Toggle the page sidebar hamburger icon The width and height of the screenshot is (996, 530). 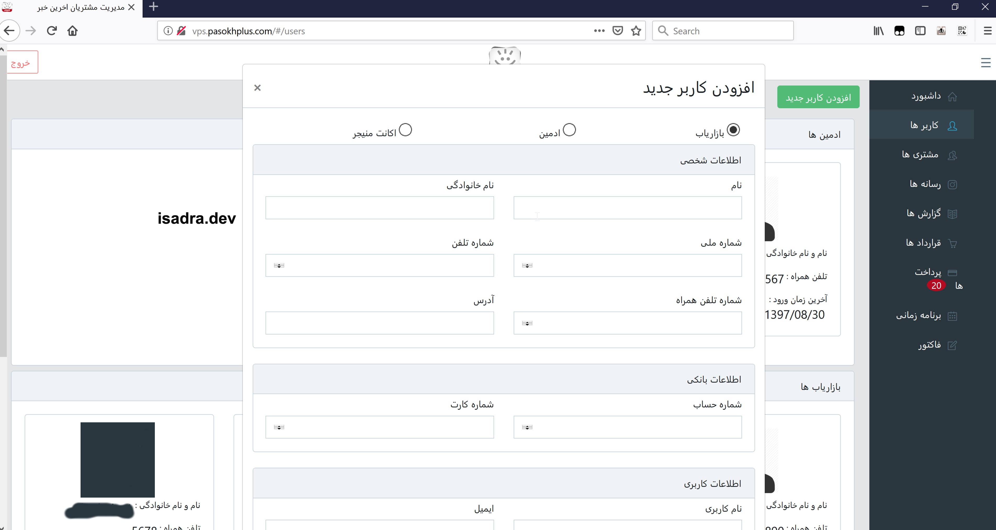click(986, 62)
